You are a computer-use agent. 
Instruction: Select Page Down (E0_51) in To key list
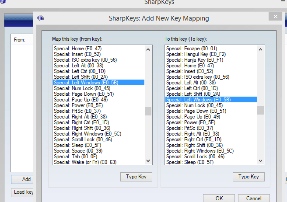(211, 111)
